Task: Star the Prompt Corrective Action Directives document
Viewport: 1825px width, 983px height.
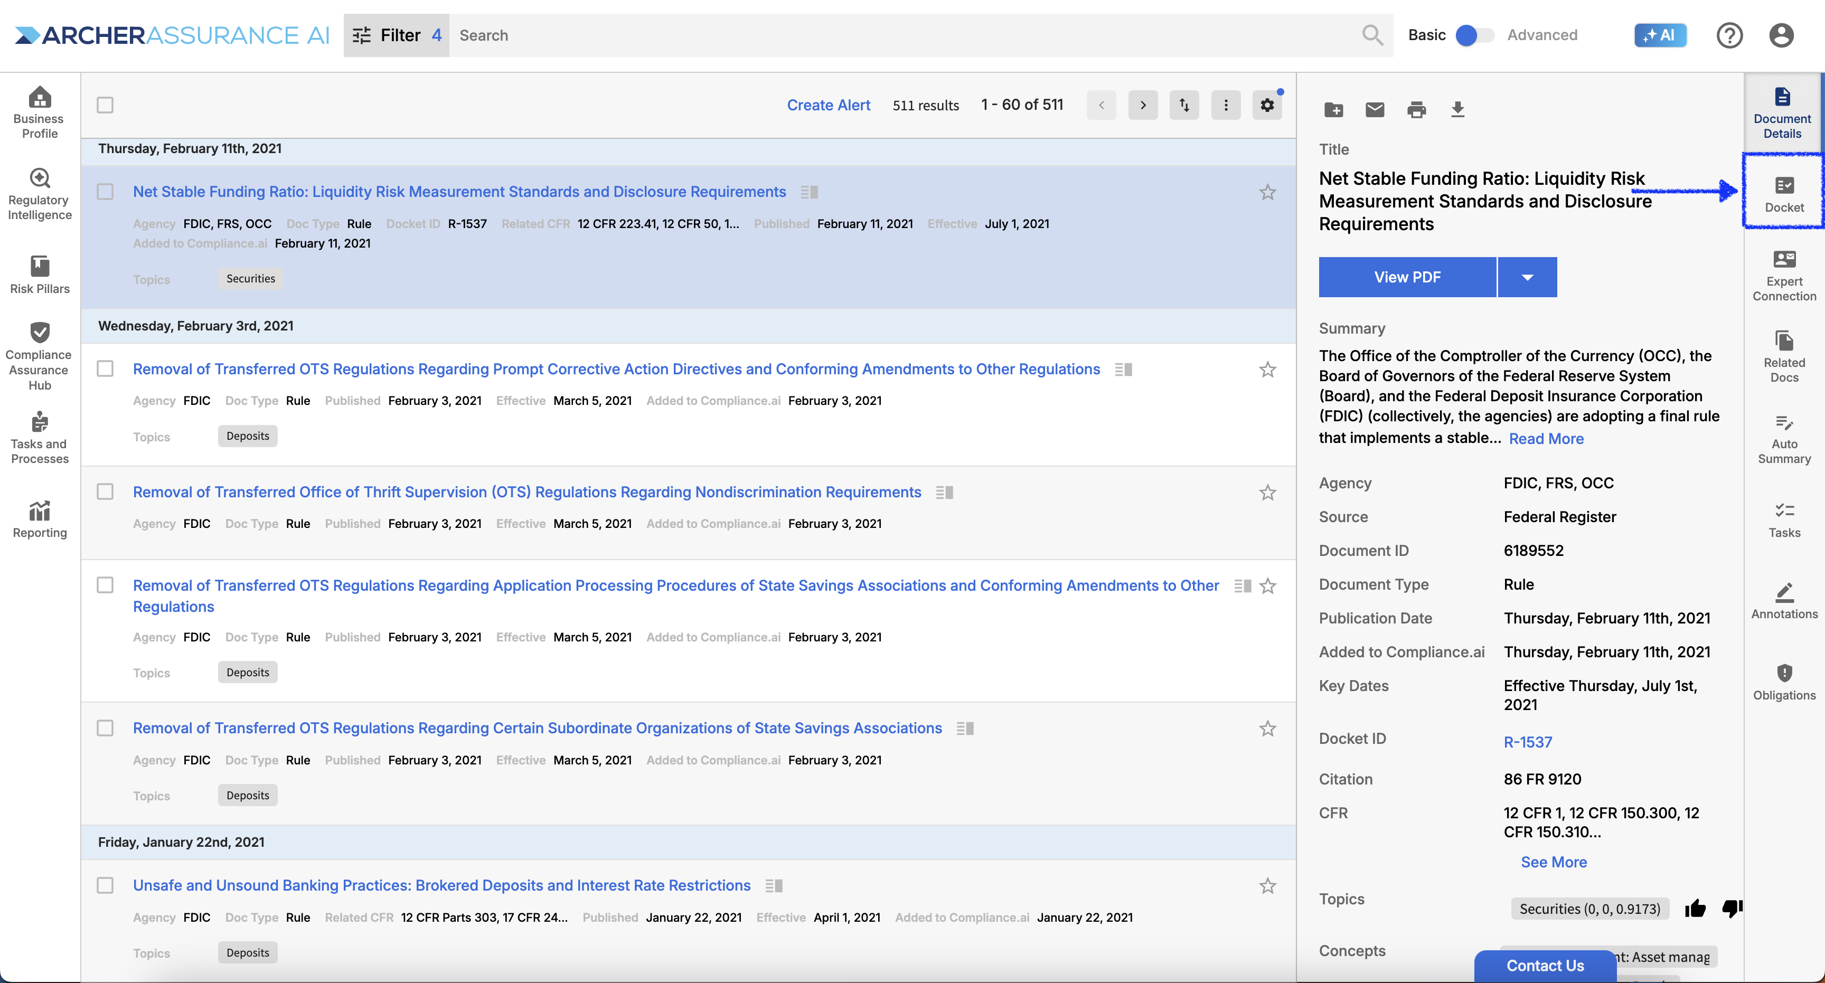Action: point(1267,369)
